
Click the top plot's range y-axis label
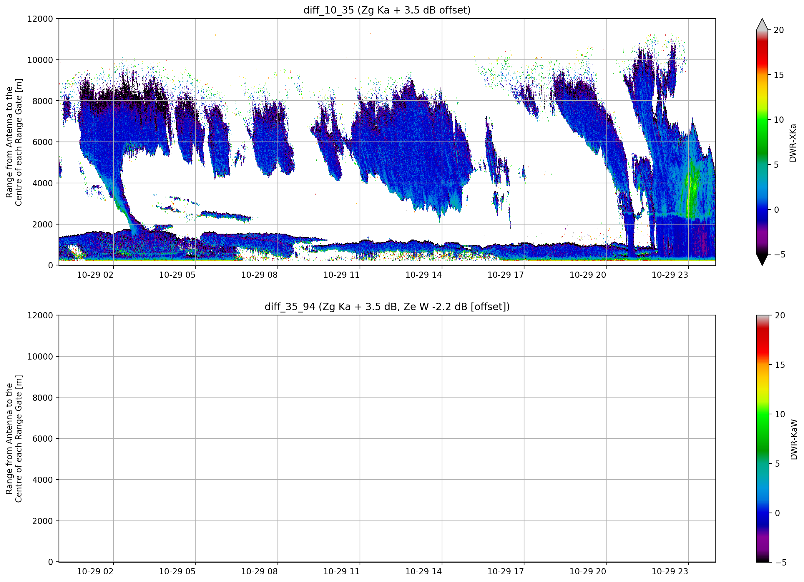14,142
